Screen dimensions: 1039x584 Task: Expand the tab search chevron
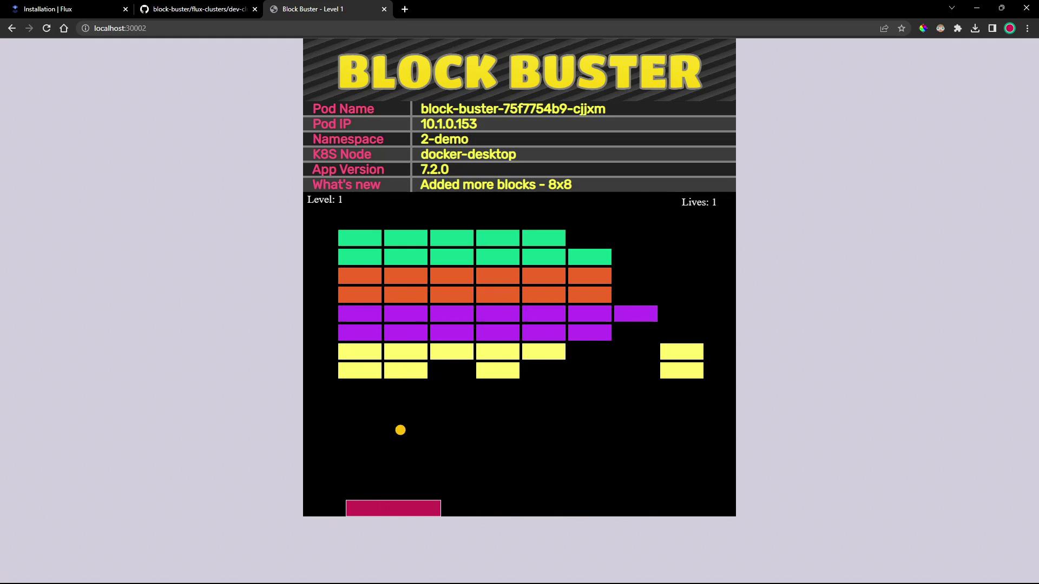coord(952,8)
